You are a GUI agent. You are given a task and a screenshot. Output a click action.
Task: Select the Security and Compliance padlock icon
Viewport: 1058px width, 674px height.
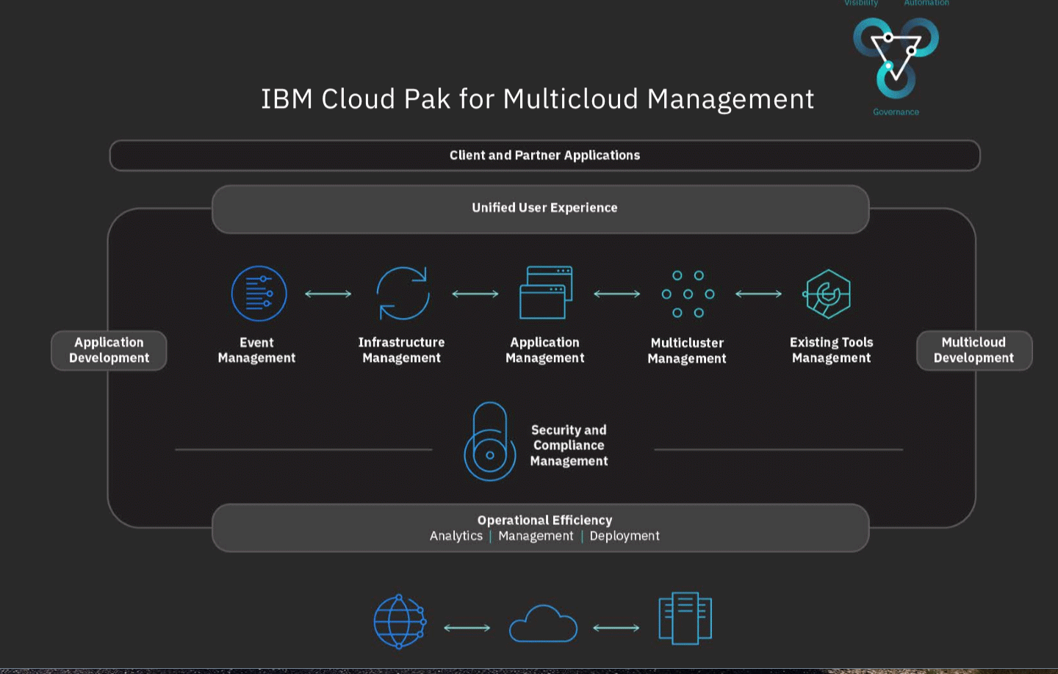pyautogui.click(x=489, y=441)
